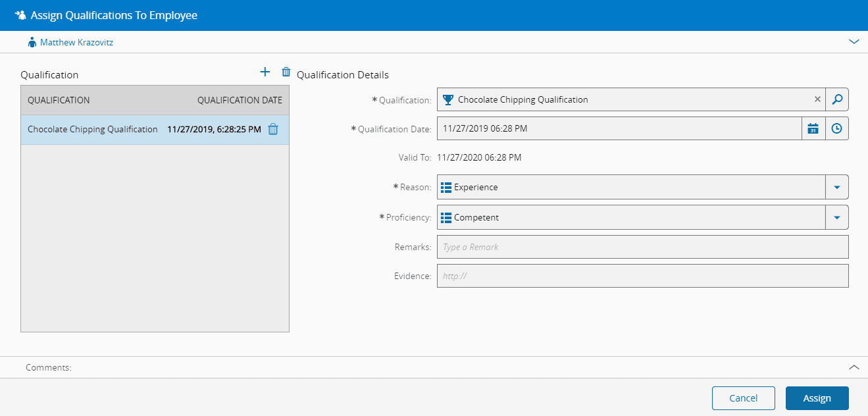Viewport: 868px width, 416px height.
Task: Click the trophy icon in Qualification field
Action: tap(448, 100)
